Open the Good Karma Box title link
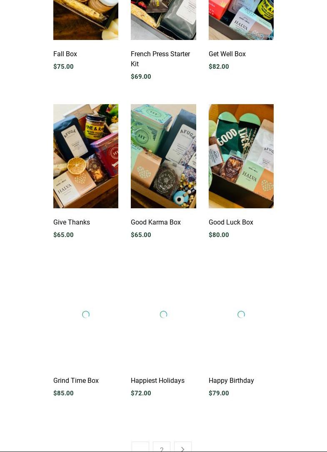The width and height of the screenshot is (327, 452). click(x=156, y=222)
